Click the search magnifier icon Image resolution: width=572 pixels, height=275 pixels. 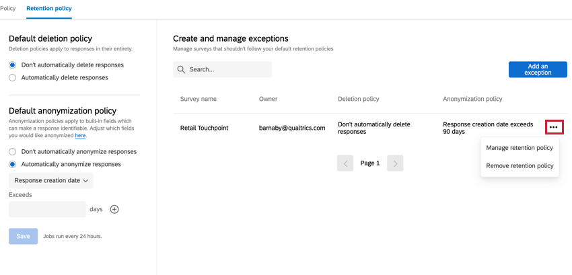[x=181, y=69]
